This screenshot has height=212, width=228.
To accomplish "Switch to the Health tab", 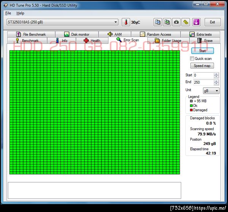I will (92, 40).
